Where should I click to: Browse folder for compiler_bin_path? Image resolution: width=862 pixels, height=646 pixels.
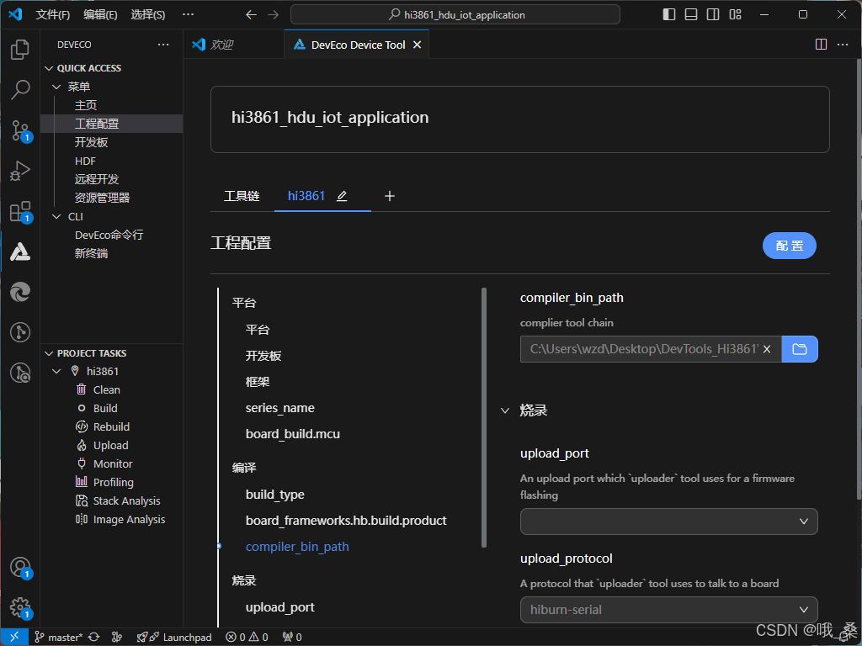click(x=800, y=349)
